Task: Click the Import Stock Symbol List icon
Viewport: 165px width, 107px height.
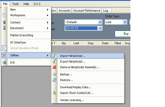Action: [x=54, y=93]
